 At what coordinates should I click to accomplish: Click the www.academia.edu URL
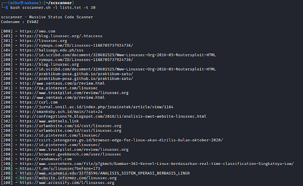point(105,173)
